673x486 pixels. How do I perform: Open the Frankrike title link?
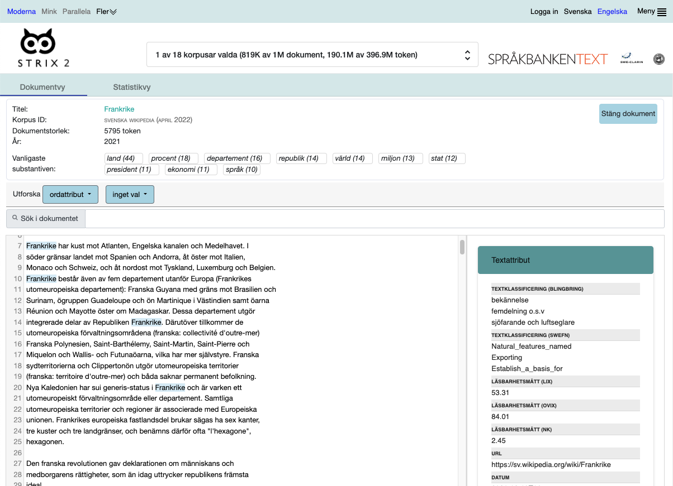119,109
